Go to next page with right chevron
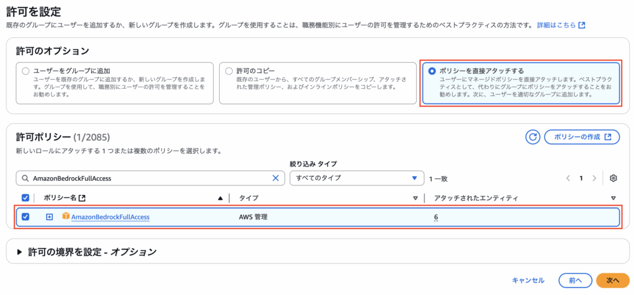This screenshot has height=295, width=634. tap(594, 178)
